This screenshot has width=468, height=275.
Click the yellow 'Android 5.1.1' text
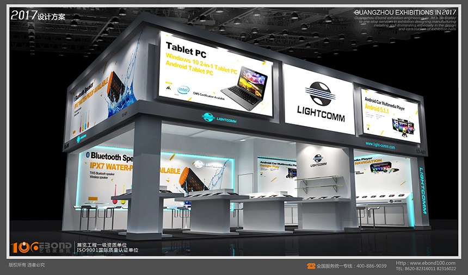click(x=377, y=109)
